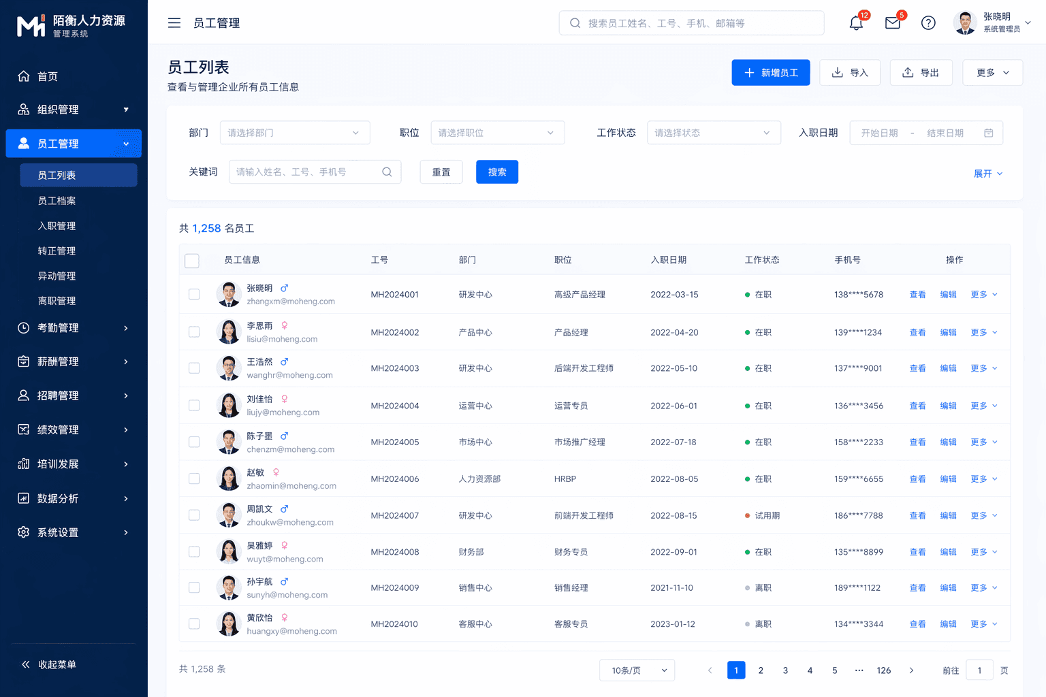Screen dimensions: 1046x697
Task: Click the avatar of 孙宇航
Action: [x=229, y=587]
